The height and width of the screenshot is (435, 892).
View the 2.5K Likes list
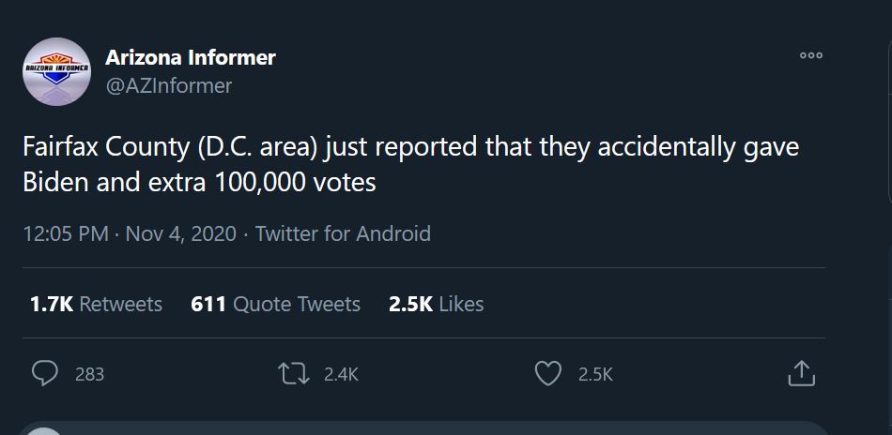coord(436,304)
